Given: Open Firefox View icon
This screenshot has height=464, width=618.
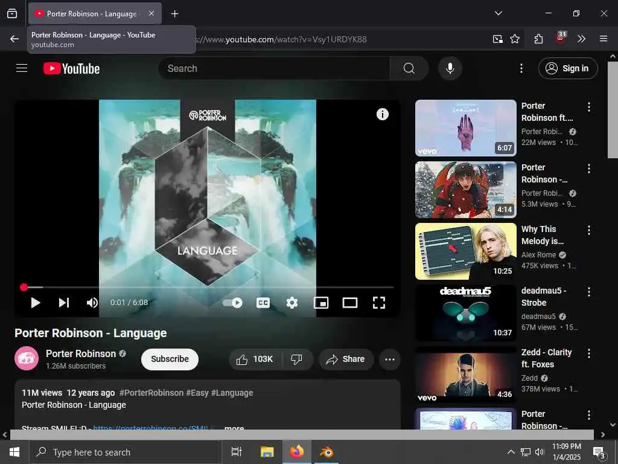Looking at the screenshot, I should tap(12, 13).
